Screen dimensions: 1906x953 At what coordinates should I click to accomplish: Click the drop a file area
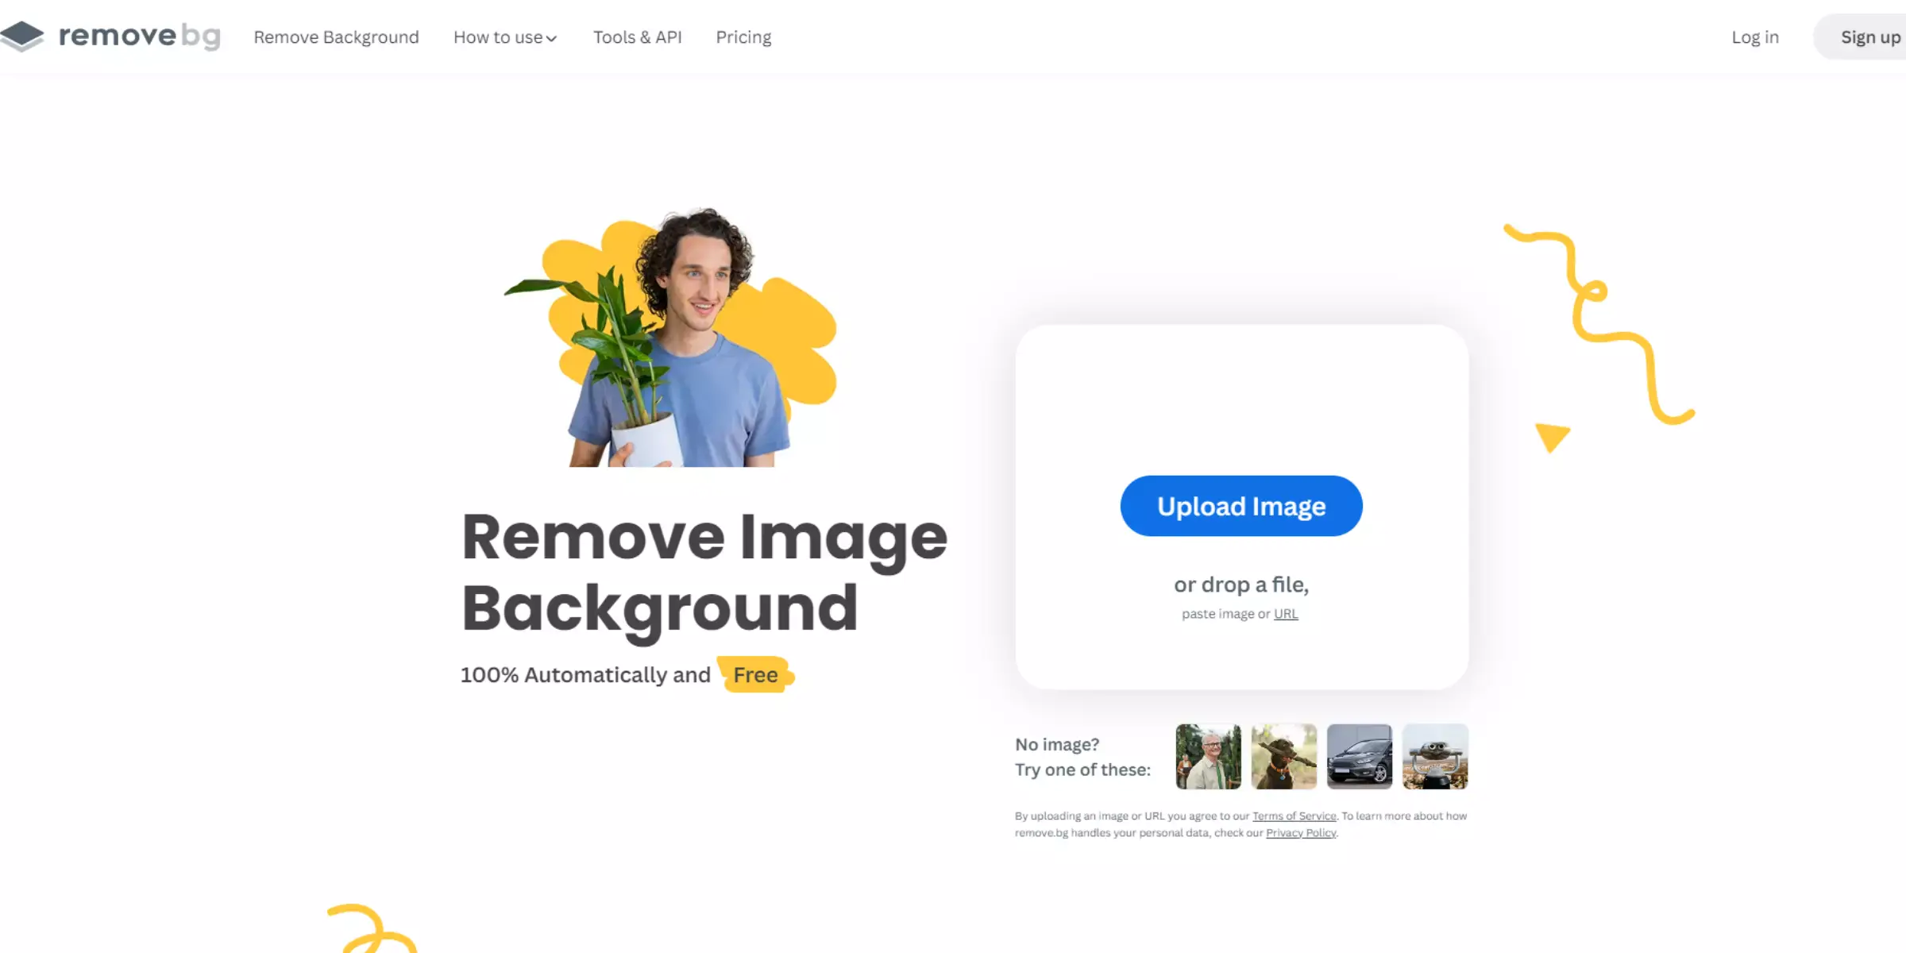pos(1240,585)
